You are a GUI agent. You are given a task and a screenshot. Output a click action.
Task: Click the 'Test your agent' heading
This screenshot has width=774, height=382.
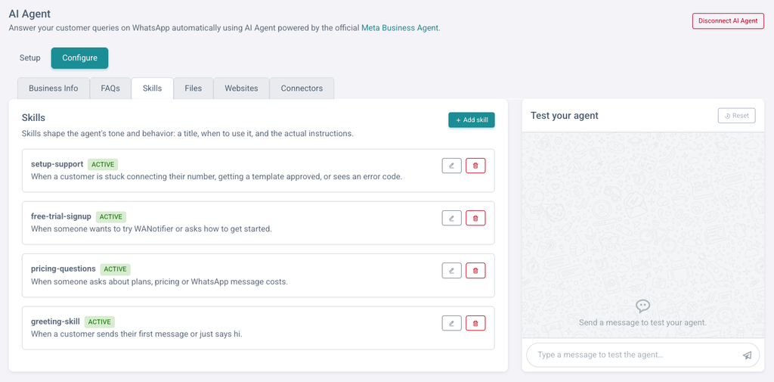coord(564,116)
